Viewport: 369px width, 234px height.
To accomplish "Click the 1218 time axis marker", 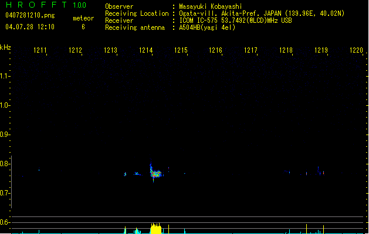I will (286, 50).
